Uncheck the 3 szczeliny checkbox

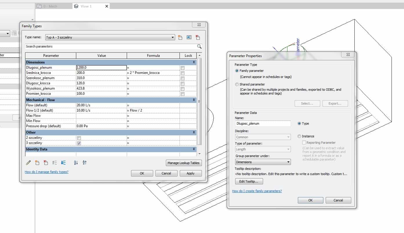(x=79, y=143)
